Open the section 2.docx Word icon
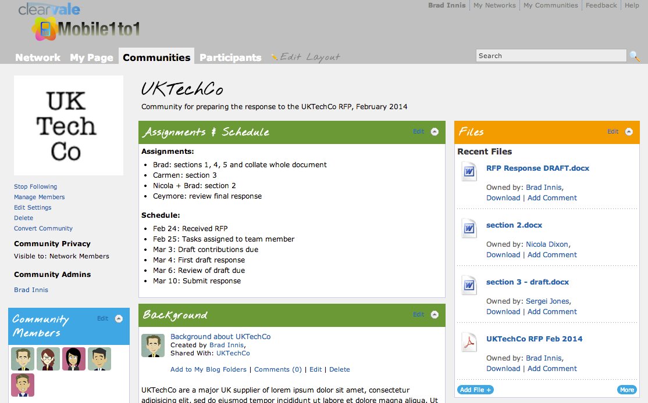This screenshot has height=403, width=648. click(469, 228)
